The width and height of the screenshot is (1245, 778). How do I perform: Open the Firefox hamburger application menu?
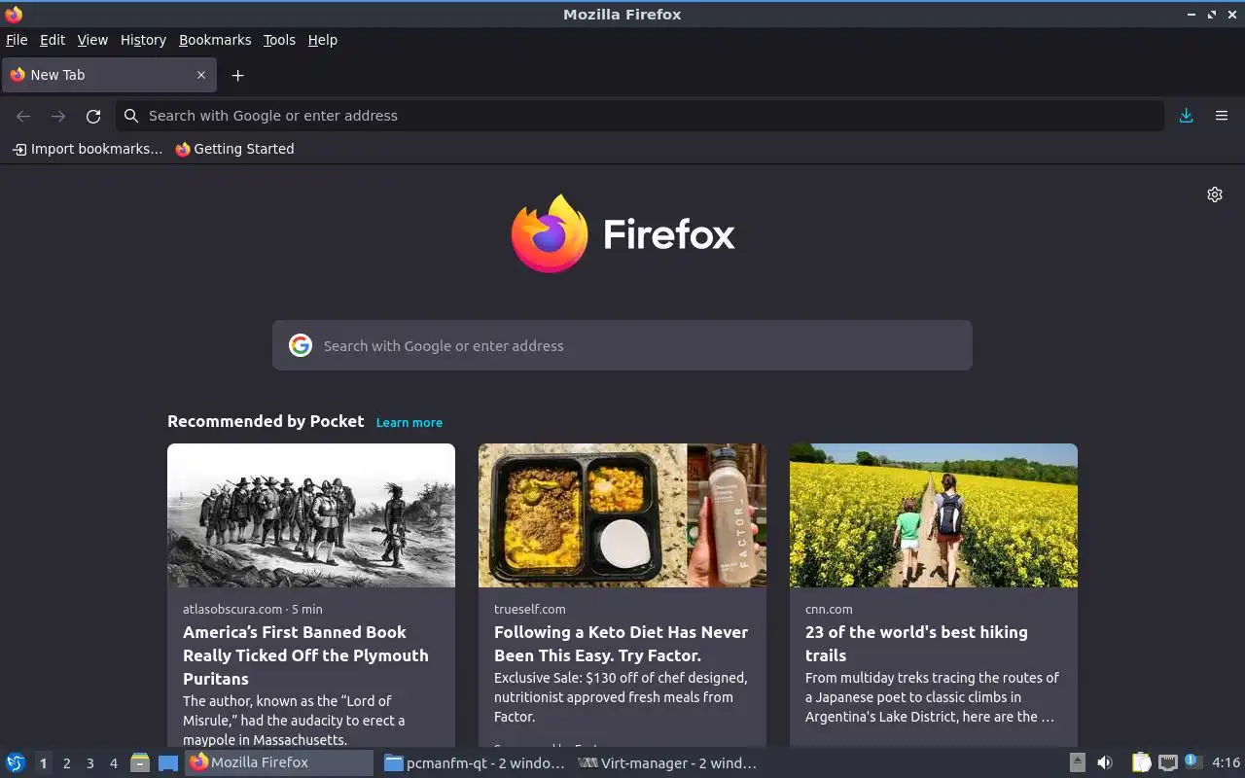pyautogui.click(x=1222, y=116)
